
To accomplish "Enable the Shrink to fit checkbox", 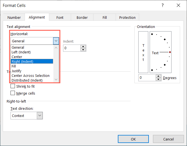I will tap(13, 86).
